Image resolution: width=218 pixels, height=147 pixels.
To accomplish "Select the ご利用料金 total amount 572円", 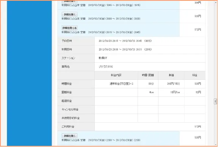I will [198, 126].
